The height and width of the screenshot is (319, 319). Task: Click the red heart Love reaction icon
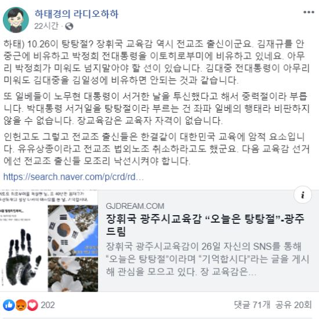[x=32, y=305]
